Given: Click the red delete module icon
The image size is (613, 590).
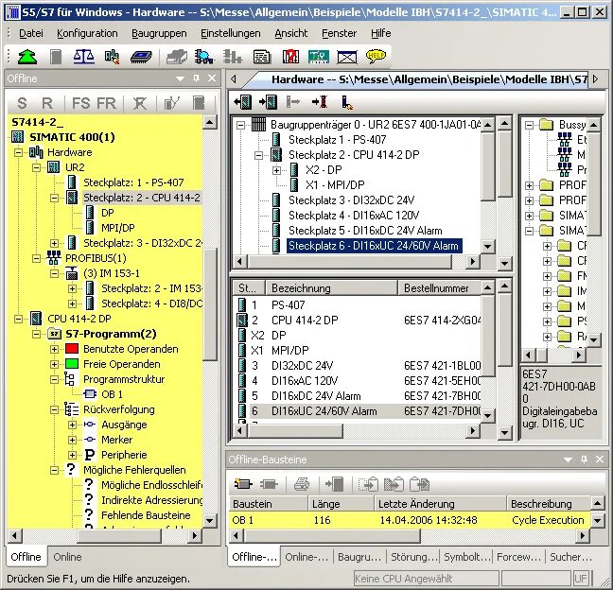Looking at the screenshot, I should [320, 102].
